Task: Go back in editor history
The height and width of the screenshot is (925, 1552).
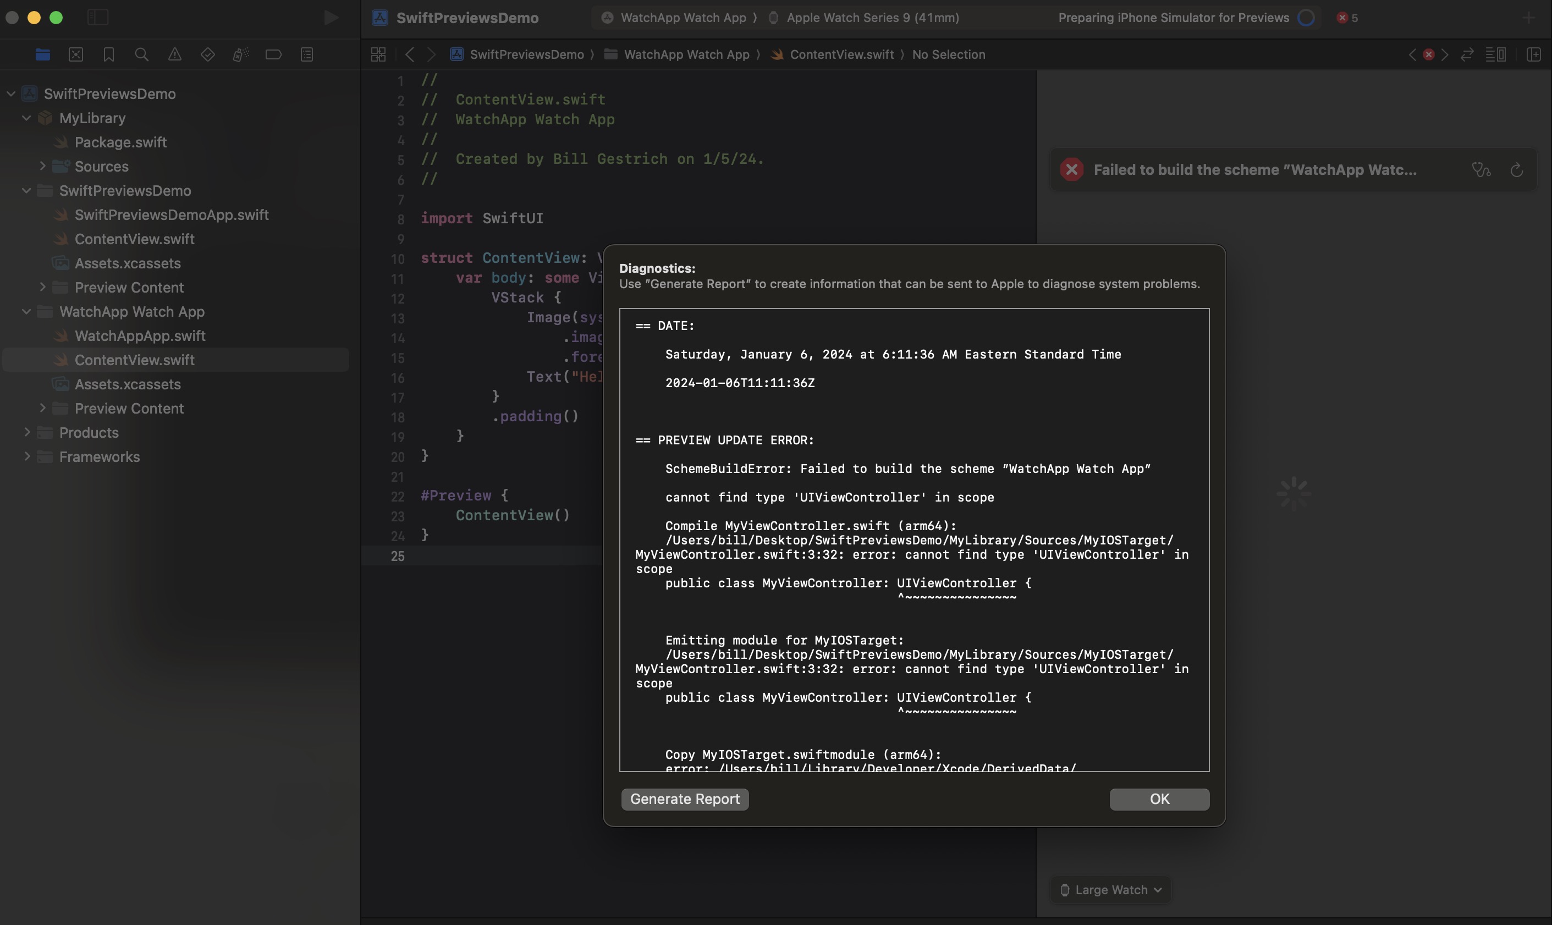Action: point(410,55)
